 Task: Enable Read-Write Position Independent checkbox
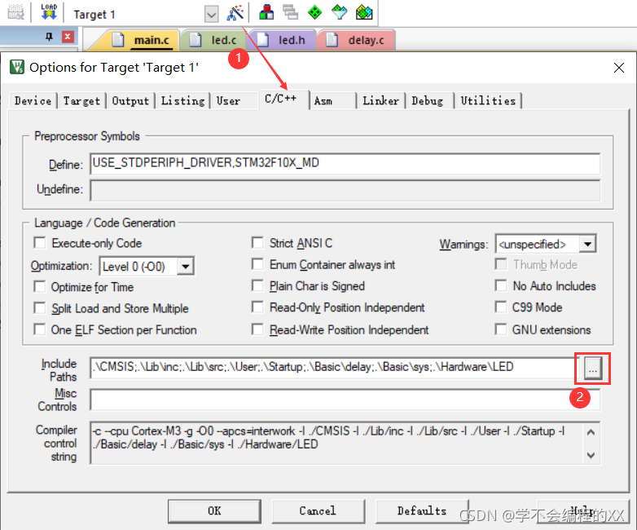point(257,329)
